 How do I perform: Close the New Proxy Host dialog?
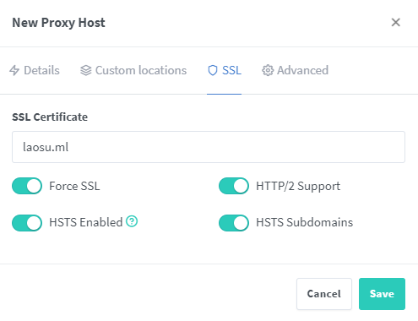click(395, 22)
